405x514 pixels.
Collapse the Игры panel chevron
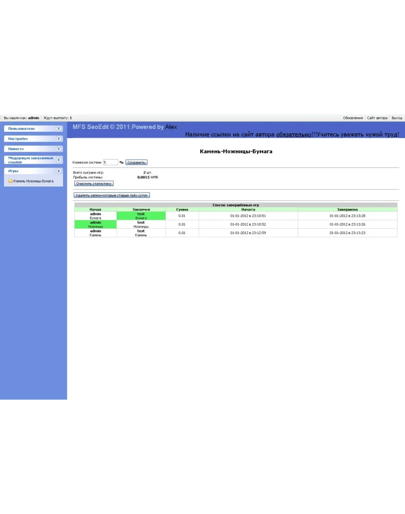coord(59,171)
